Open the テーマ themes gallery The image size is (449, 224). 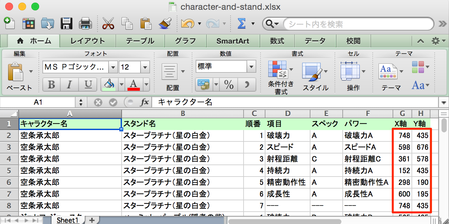tap(388, 72)
